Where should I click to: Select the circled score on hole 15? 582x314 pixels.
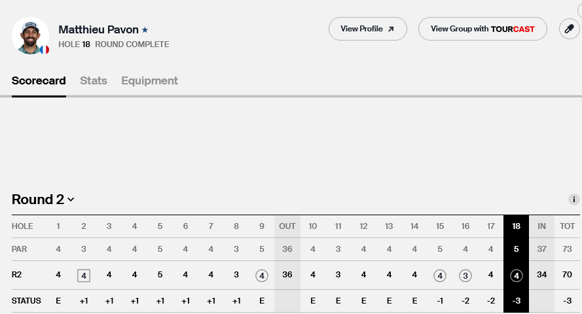click(x=440, y=275)
